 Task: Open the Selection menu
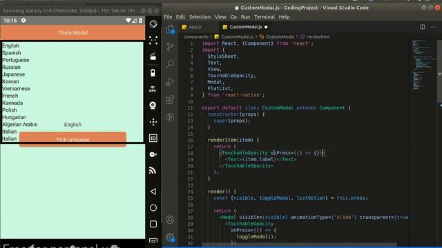[200, 17]
